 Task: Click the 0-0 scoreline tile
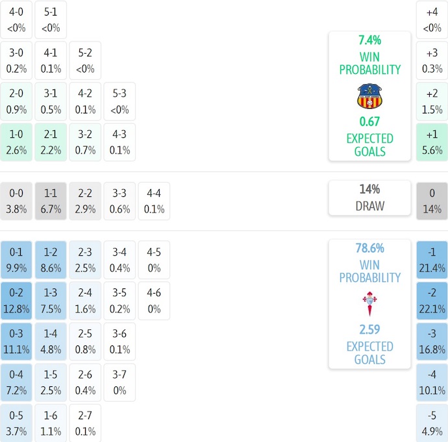[x=16, y=201]
